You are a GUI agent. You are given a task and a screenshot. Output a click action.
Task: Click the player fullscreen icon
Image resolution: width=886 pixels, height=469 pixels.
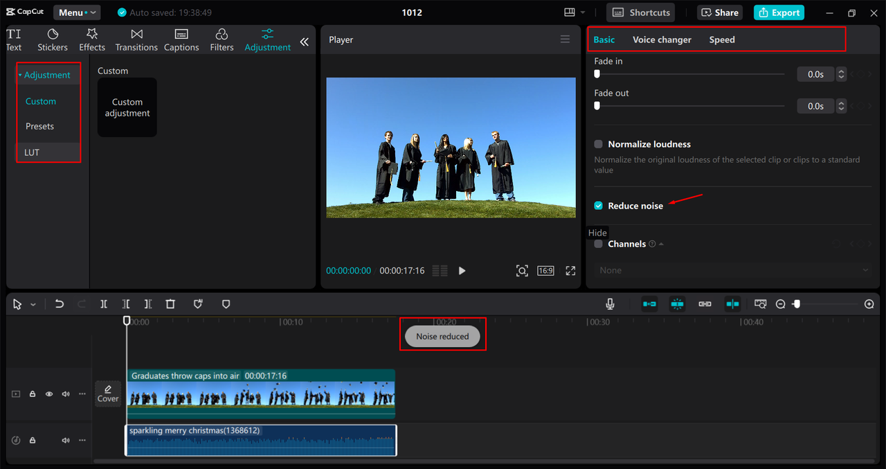(570, 271)
